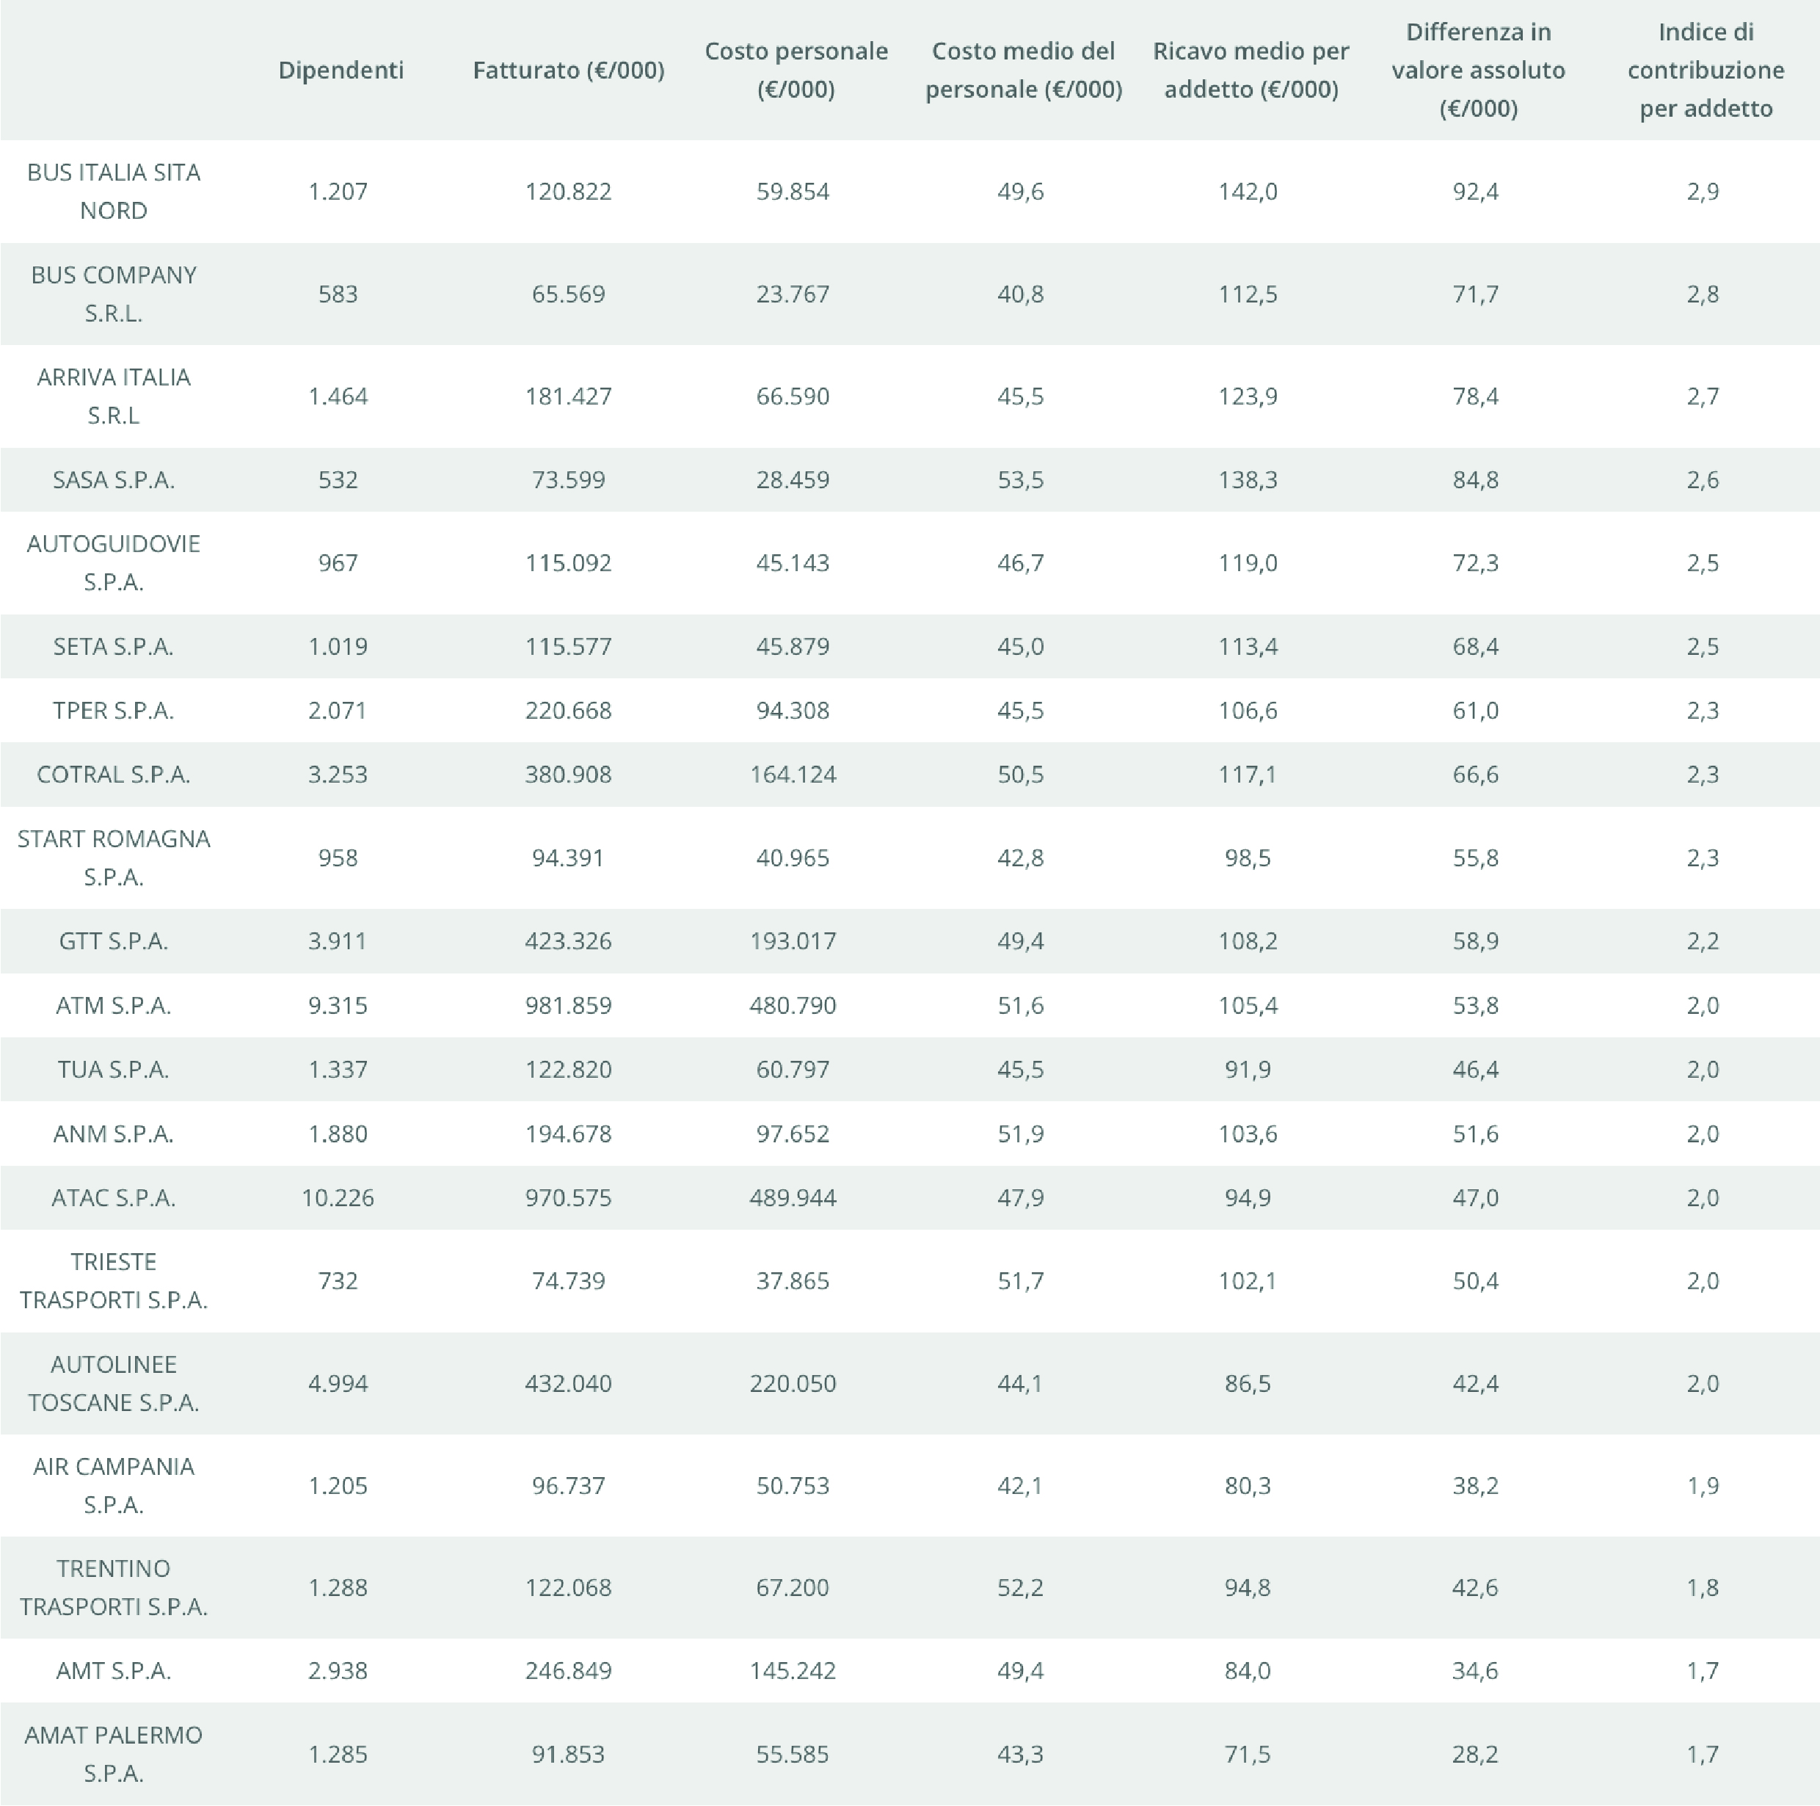Click the ARRIVA ITALIA S.R.L row name
This screenshot has height=1806, width=1820.
point(113,396)
